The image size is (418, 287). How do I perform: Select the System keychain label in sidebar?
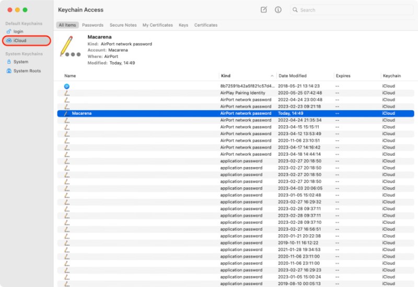21,62
